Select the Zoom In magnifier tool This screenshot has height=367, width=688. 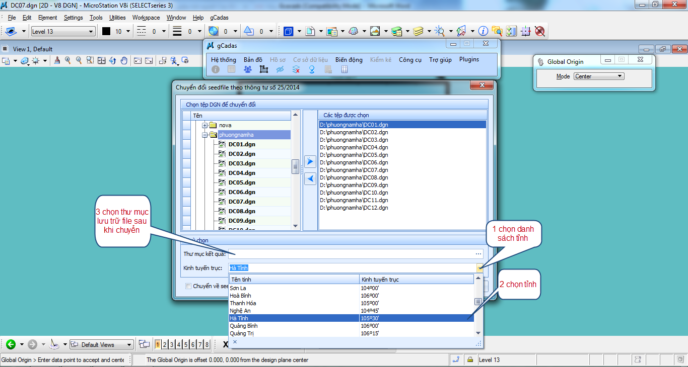67,60
